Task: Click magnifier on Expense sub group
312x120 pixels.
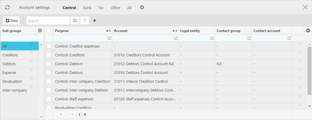Action: click(31, 70)
